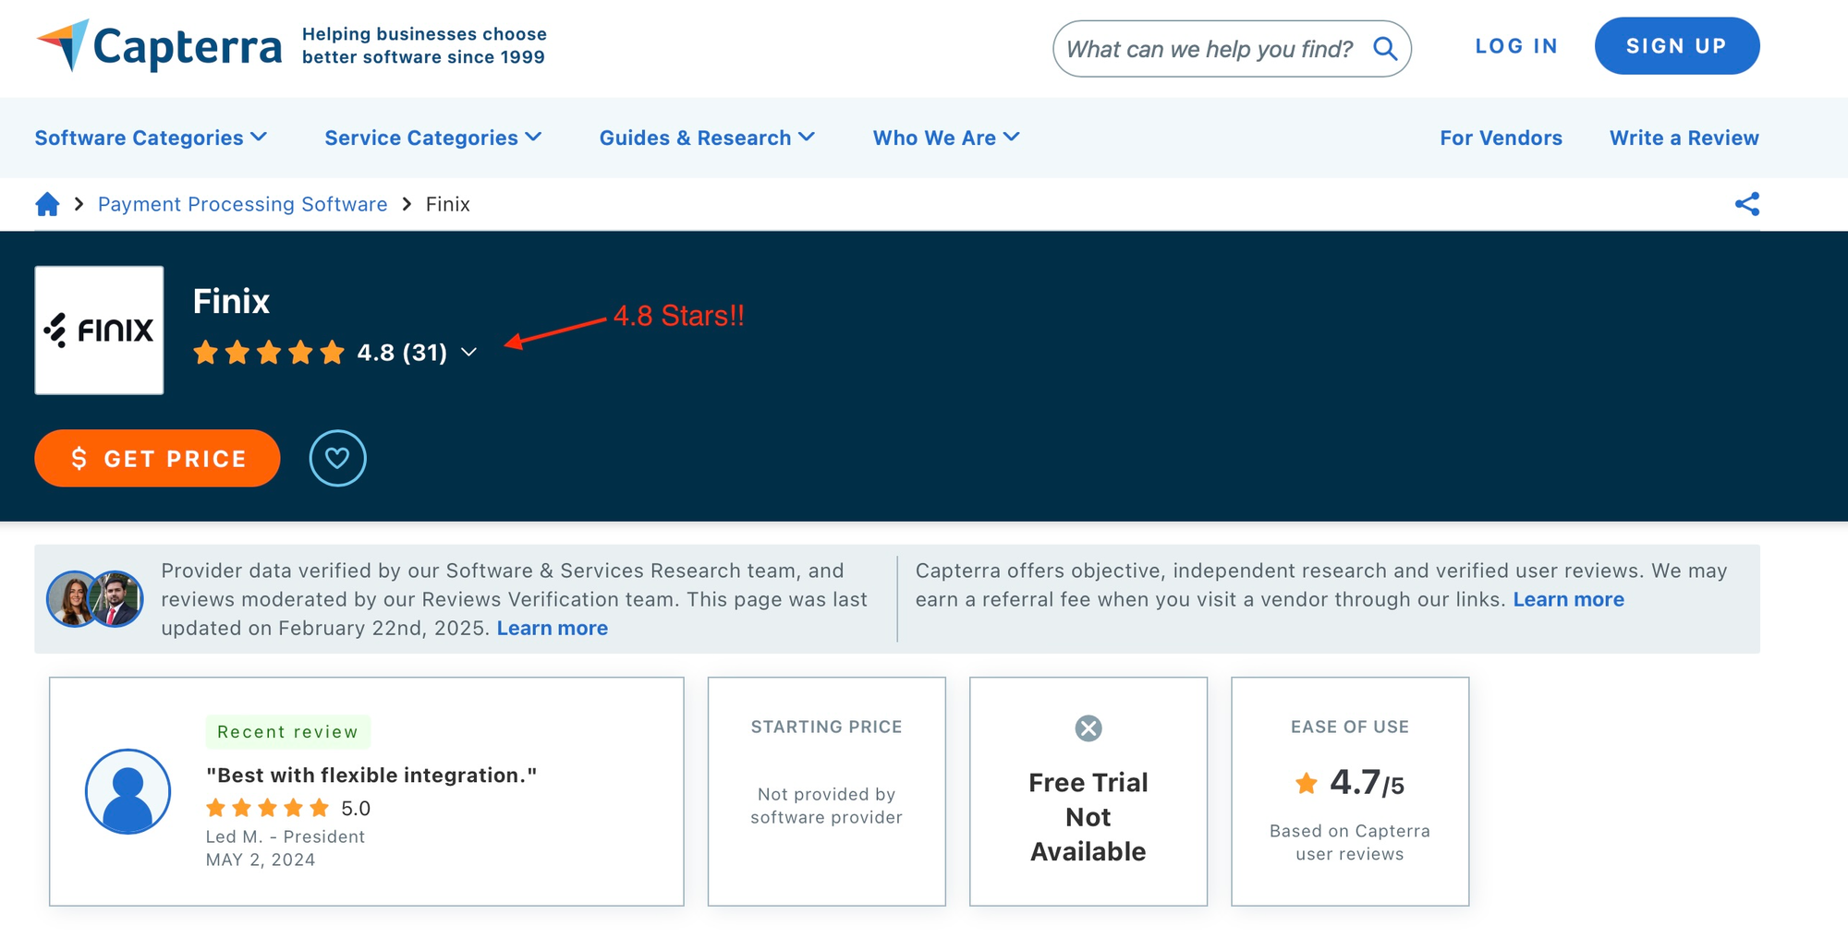Save Finix with the heart icon
The image size is (1848, 938).
[x=337, y=458]
